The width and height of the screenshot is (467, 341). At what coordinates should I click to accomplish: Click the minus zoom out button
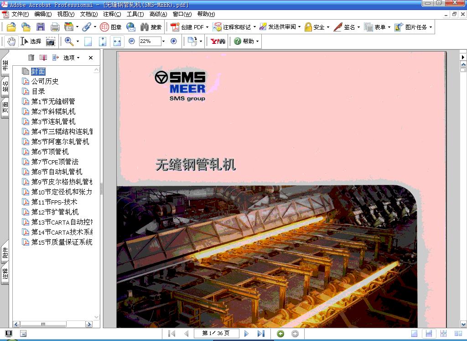point(132,41)
